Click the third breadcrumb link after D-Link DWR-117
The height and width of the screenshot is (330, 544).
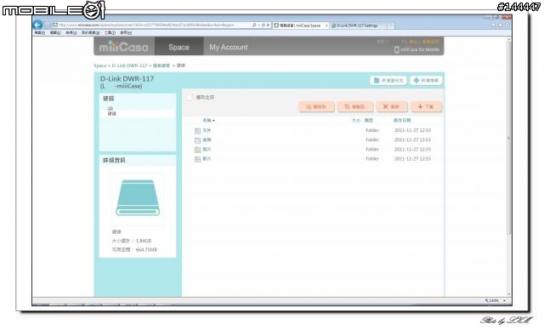[161, 65]
